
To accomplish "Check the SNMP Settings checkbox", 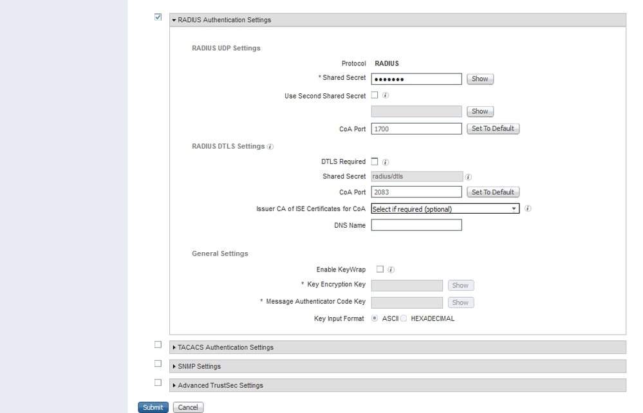I will coord(158,363).
